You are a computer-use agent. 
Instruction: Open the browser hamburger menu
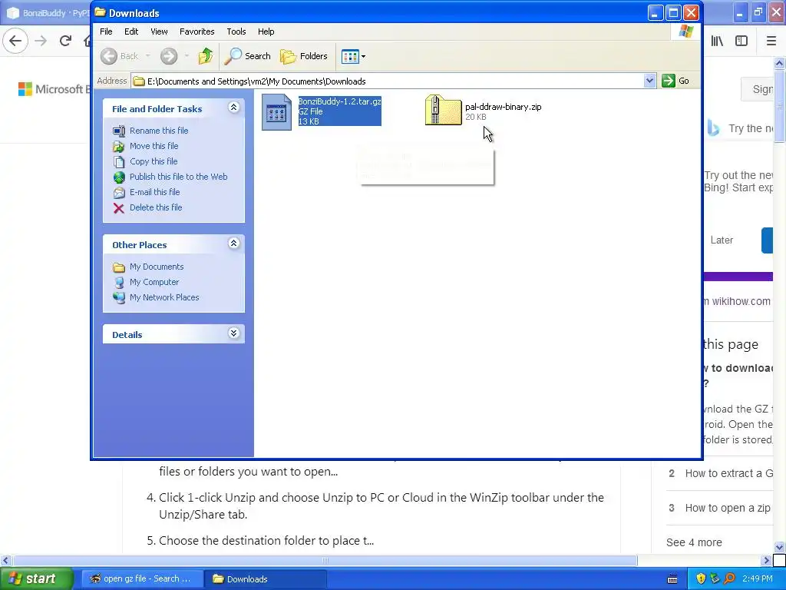click(771, 41)
